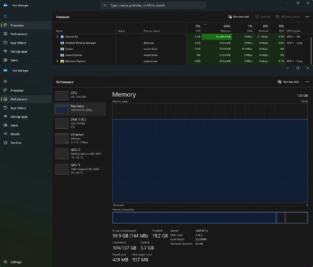313x267 pixels.
Task: Click the Efficiency mode button
Action: (x=288, y=17)
